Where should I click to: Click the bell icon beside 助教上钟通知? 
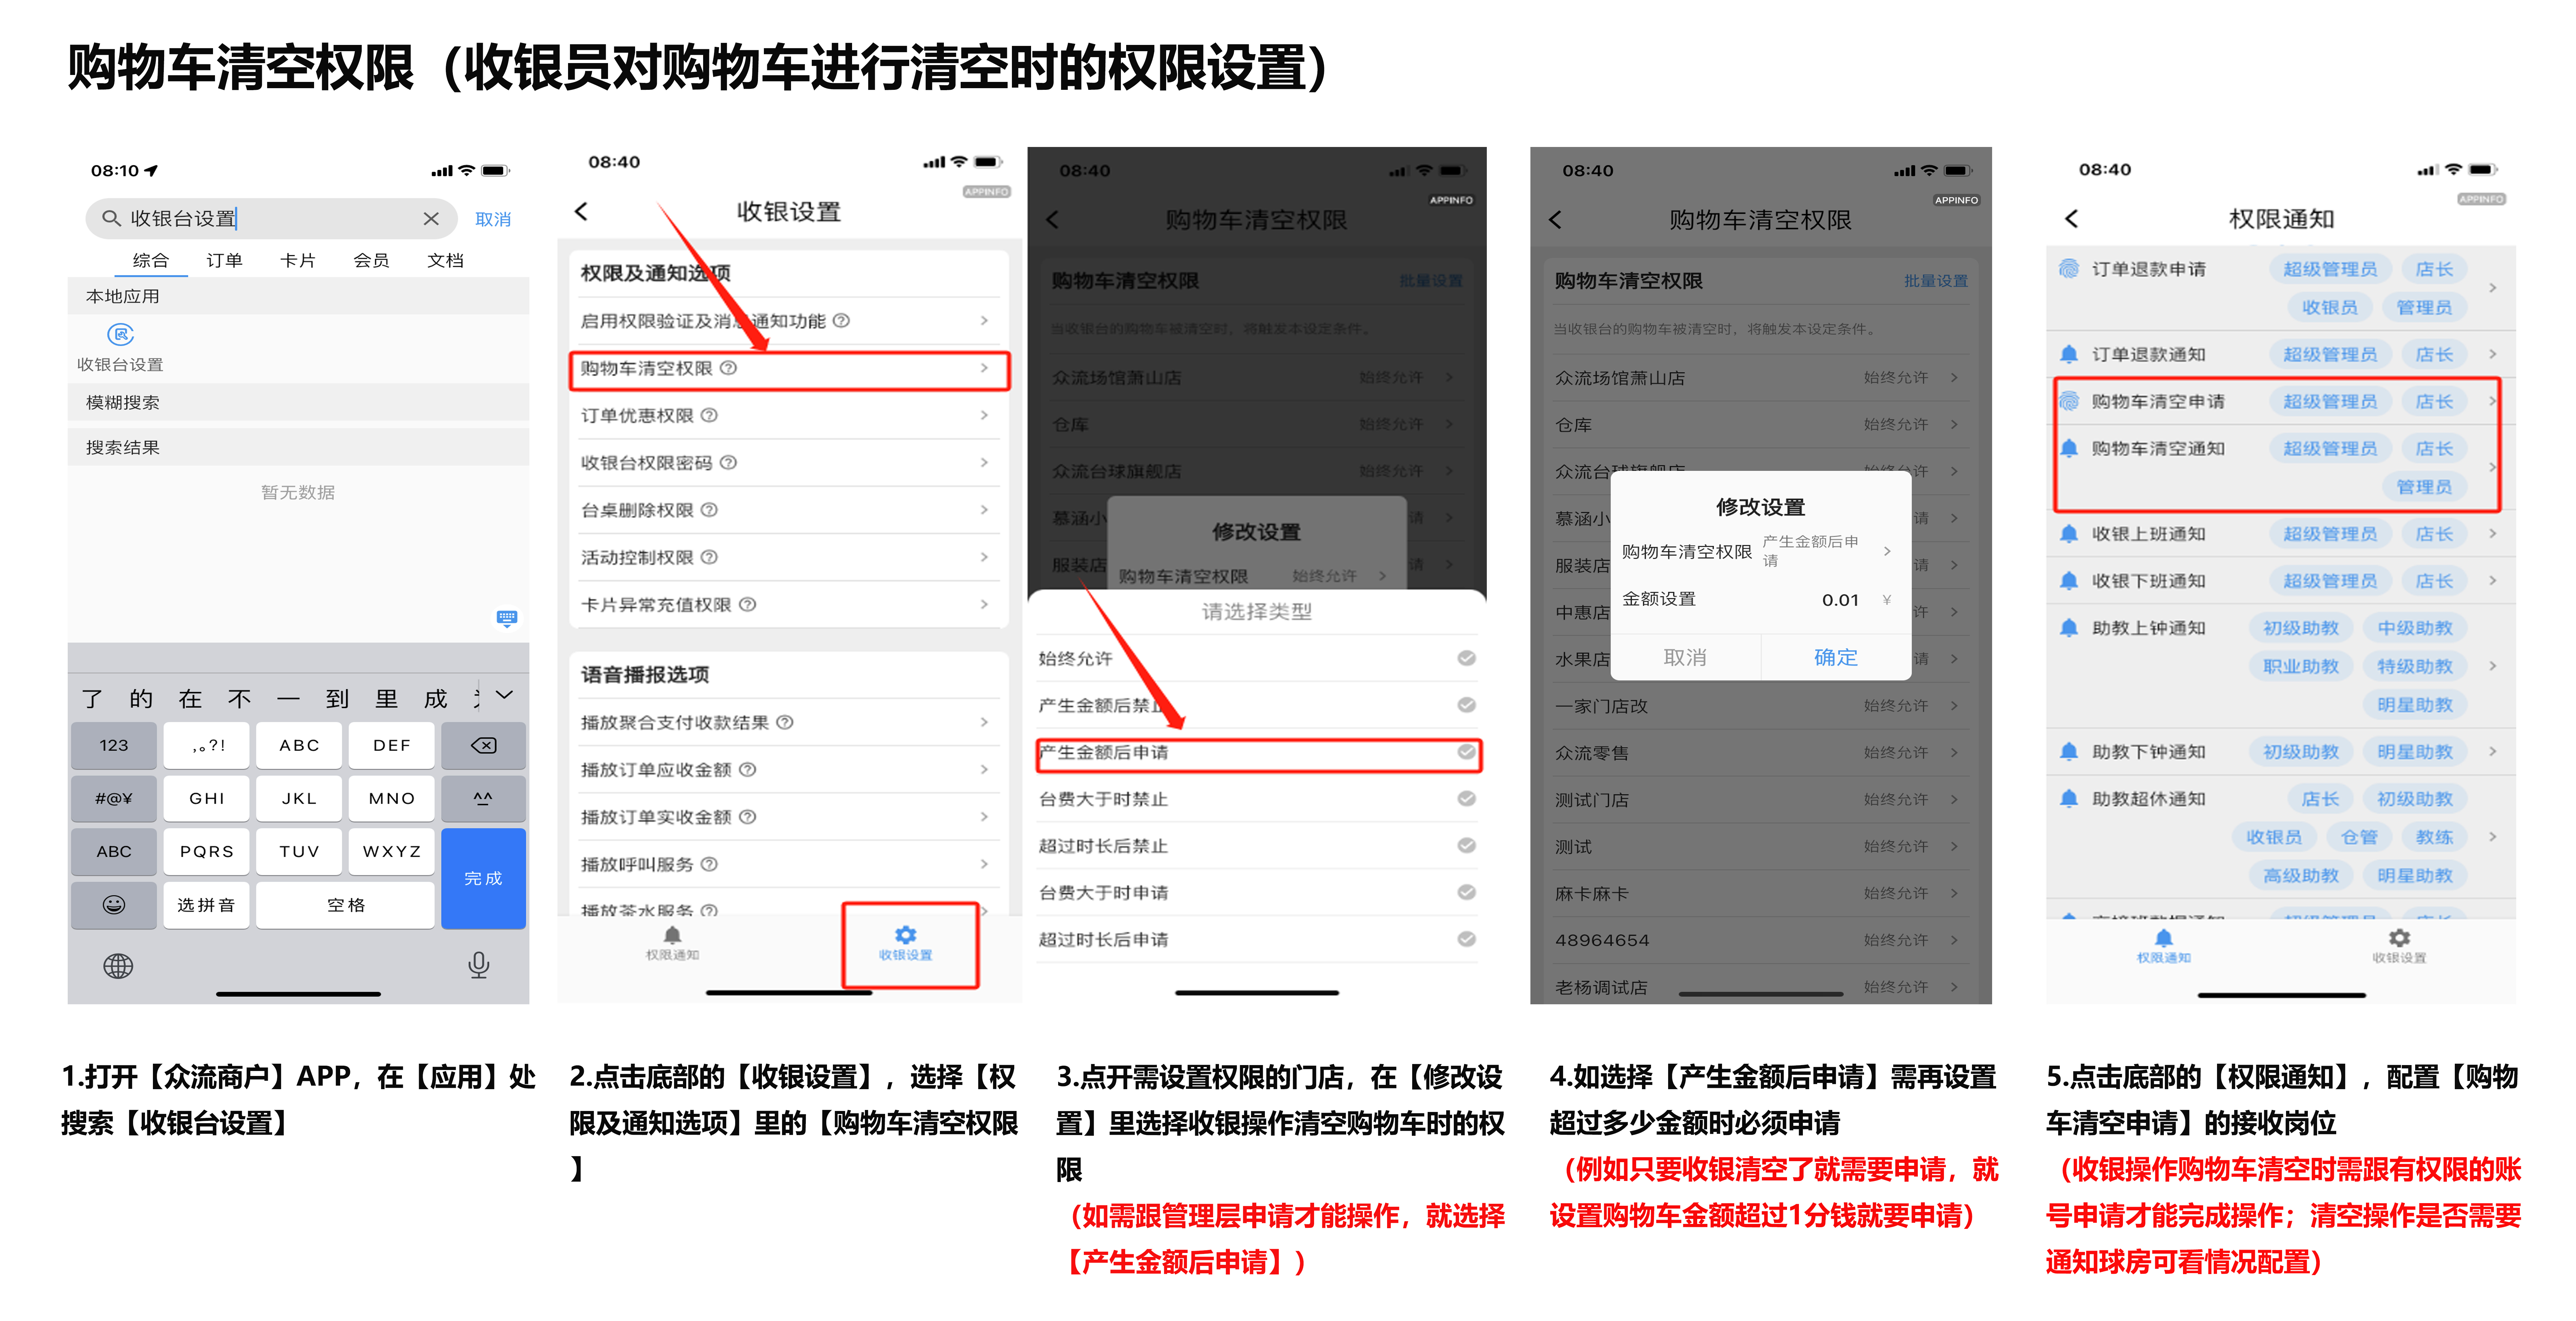point(2069,628)
